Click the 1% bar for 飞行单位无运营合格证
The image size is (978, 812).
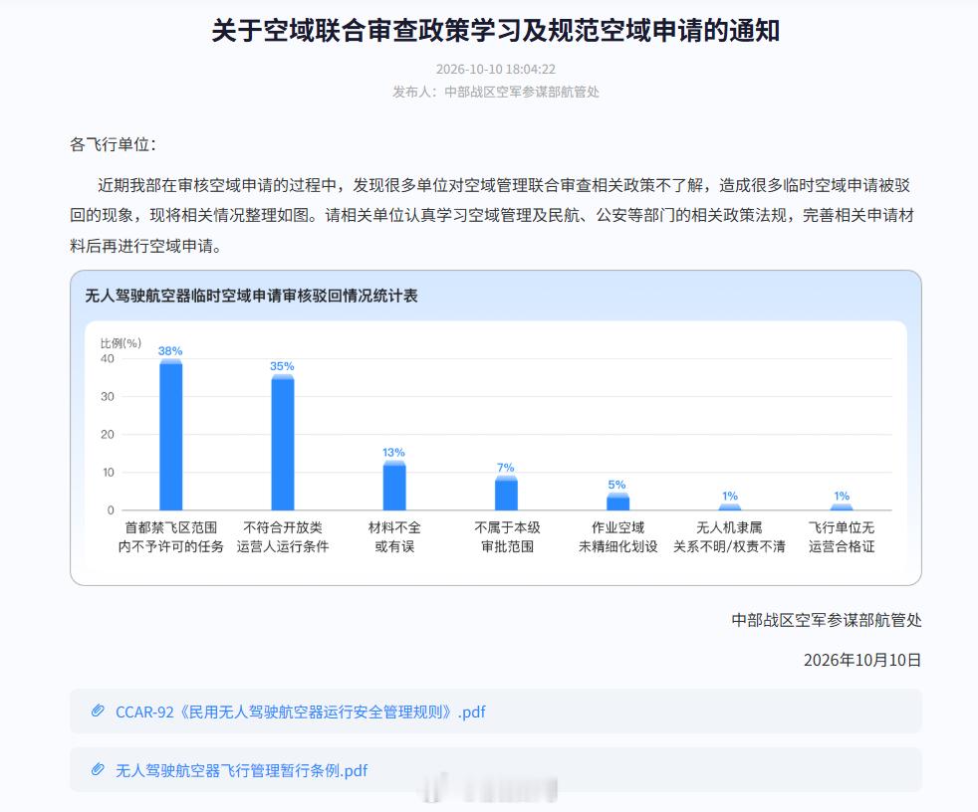coord(842,507)
